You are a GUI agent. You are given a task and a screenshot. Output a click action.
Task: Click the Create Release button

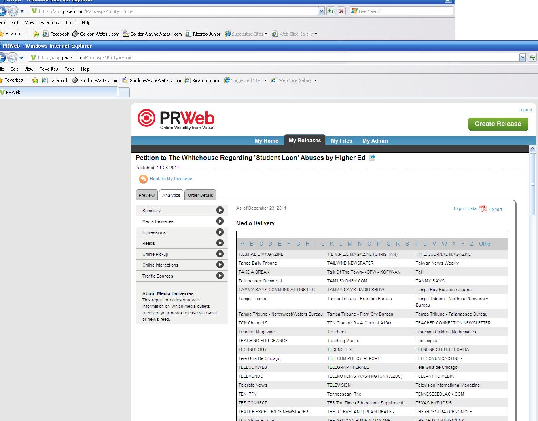point(498,124)
